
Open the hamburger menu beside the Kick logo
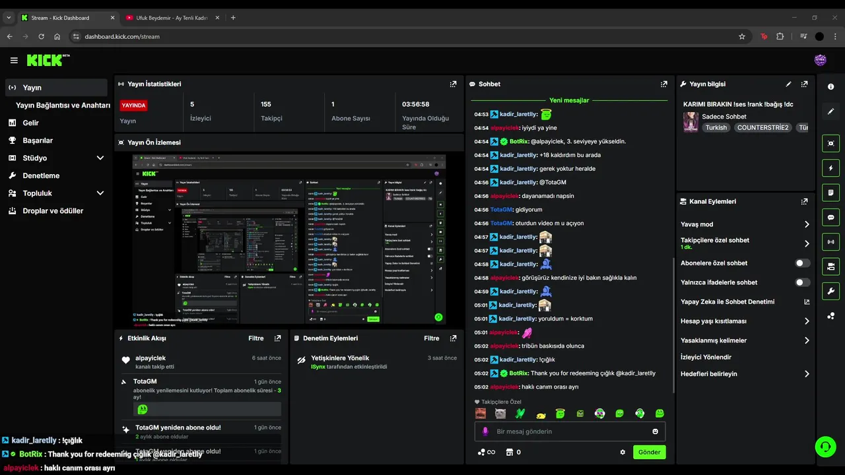click(x=14, y=60)
